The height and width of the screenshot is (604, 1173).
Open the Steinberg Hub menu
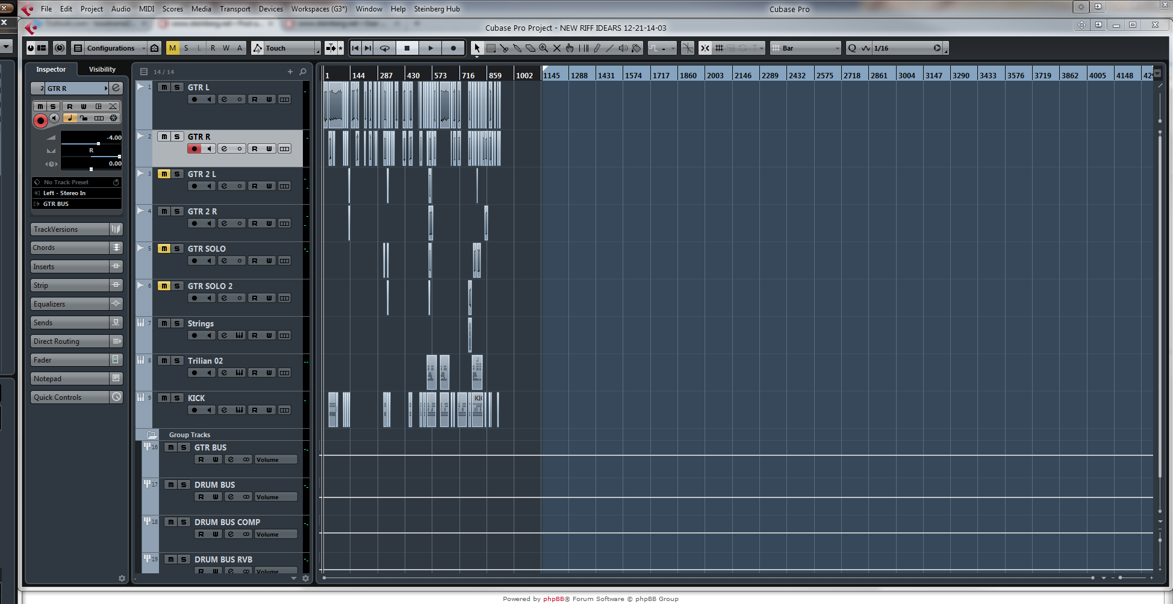tap(437, 9)
